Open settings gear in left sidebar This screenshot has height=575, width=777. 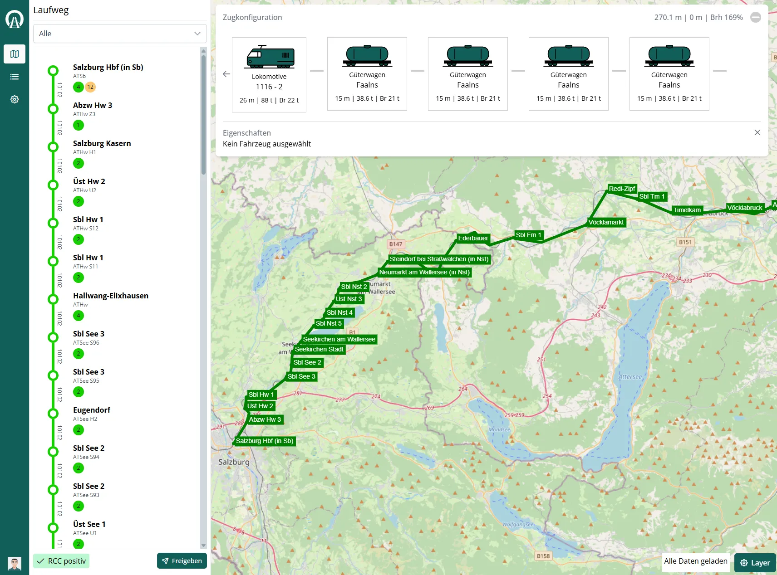15,99
